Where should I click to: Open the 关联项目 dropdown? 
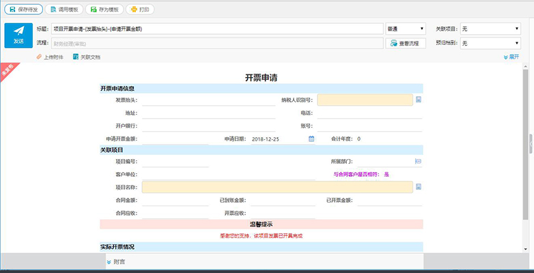point(490,29)
